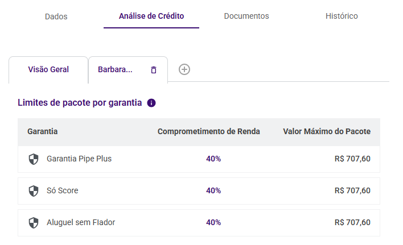Switch to the Documentos tab
The height and width of the screenshot is (245, 403).
246,16
